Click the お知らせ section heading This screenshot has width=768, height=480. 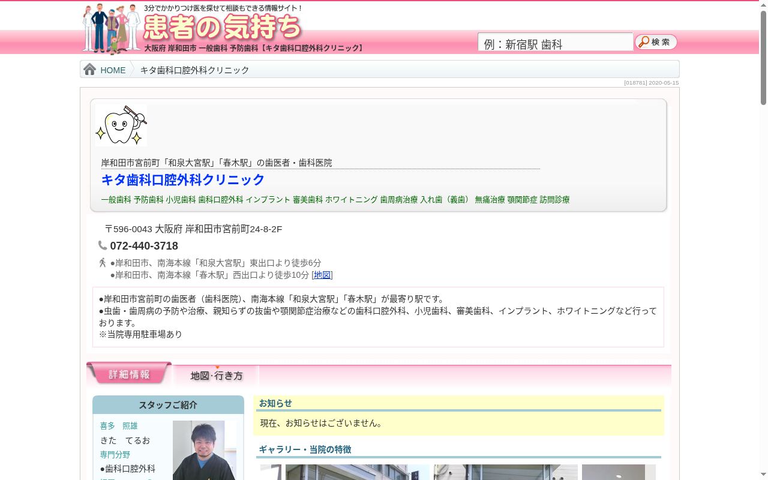pos(275,403)
